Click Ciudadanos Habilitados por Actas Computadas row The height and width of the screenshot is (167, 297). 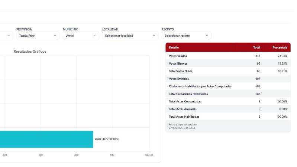[x=227, y=86]
